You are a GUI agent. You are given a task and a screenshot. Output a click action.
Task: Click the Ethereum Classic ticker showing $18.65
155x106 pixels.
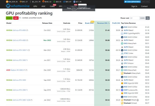[57, 2]
